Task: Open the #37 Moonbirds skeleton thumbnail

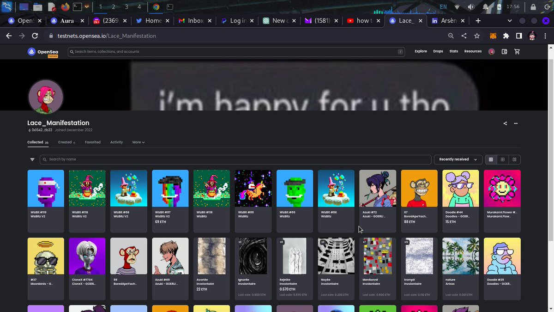Action: [x=46, y=256]
